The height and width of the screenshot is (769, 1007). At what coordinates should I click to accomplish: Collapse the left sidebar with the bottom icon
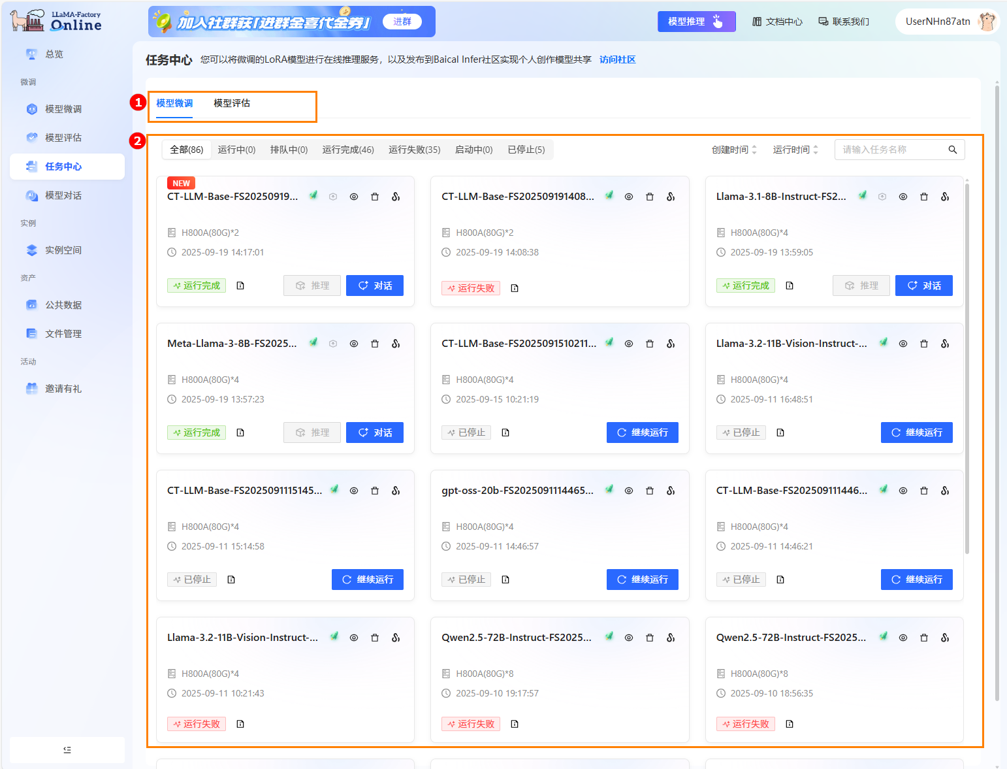(67, 749)
